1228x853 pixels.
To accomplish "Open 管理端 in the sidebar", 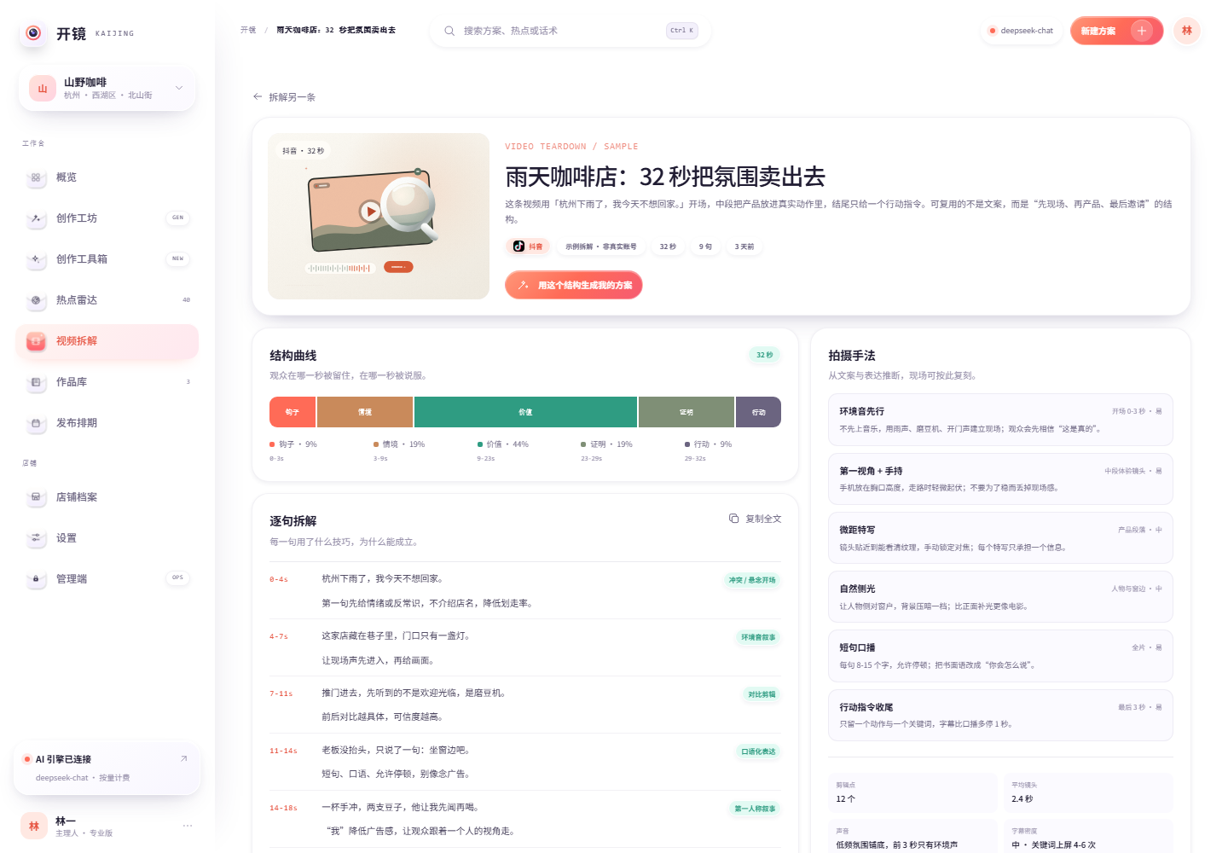I will click(107, 579).
